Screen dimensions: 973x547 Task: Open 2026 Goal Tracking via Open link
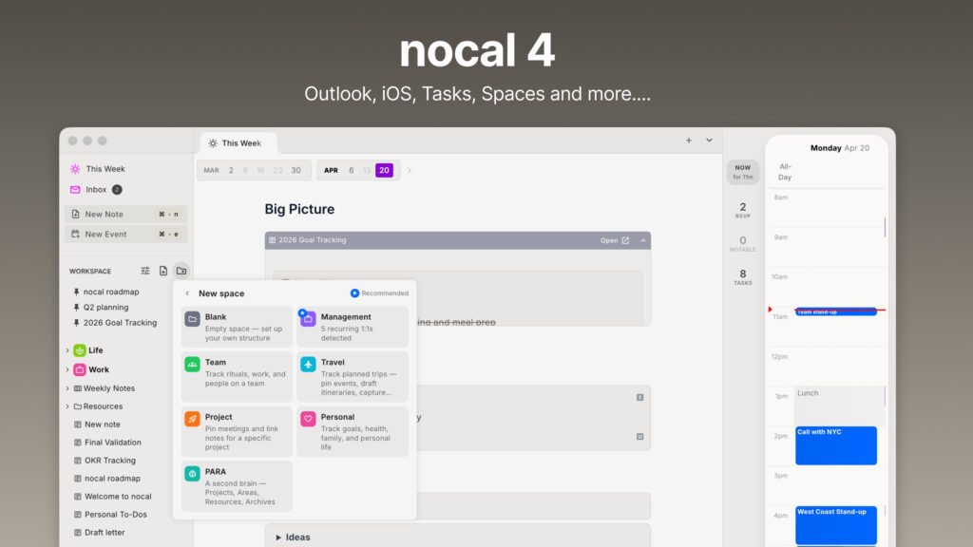[615, 240]
